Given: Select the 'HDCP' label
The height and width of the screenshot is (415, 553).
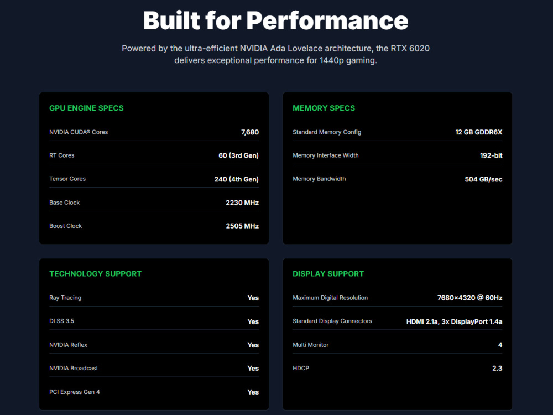Looking at the screenshot, I should [x=301, y=368].
